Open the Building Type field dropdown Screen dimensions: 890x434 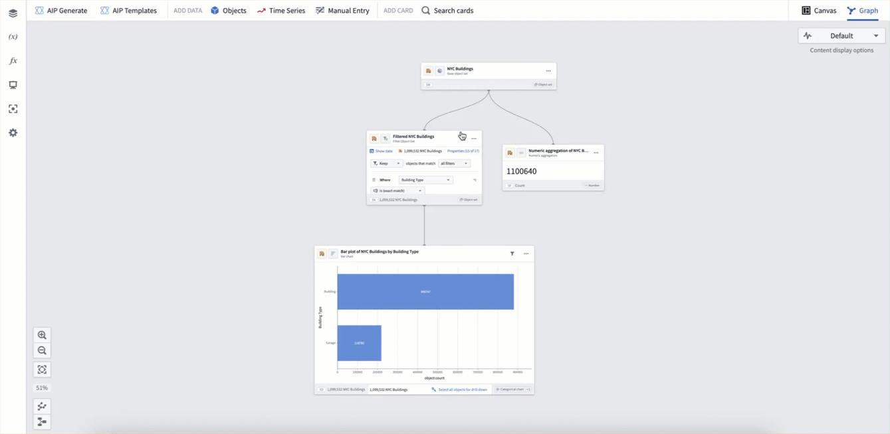(425, 179)
